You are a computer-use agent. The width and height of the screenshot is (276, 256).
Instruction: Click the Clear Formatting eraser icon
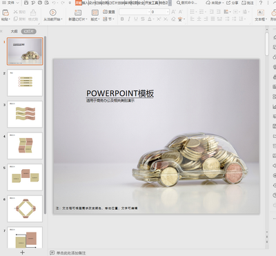click(x=173, y=19)
